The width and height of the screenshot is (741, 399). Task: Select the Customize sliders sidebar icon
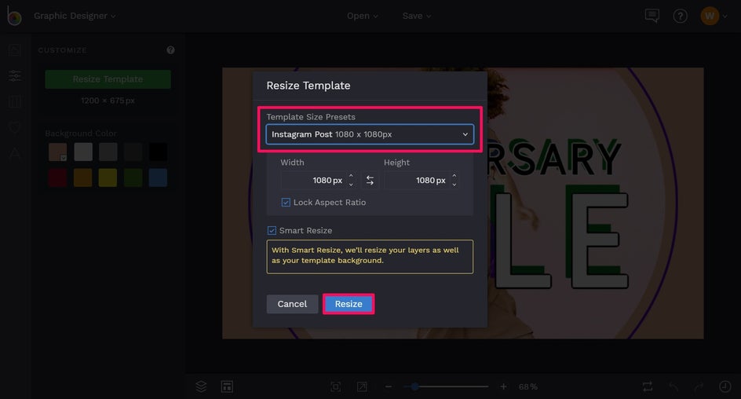pos(15,75)
